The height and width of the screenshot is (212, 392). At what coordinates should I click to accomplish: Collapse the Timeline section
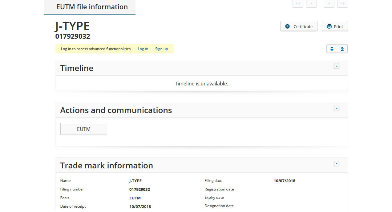[x=337, y=66]
